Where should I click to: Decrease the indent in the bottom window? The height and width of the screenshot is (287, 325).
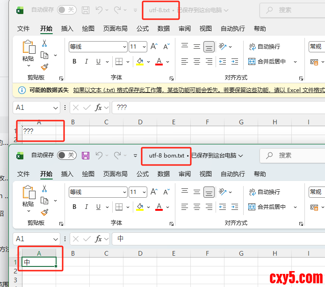coord(223,207)
